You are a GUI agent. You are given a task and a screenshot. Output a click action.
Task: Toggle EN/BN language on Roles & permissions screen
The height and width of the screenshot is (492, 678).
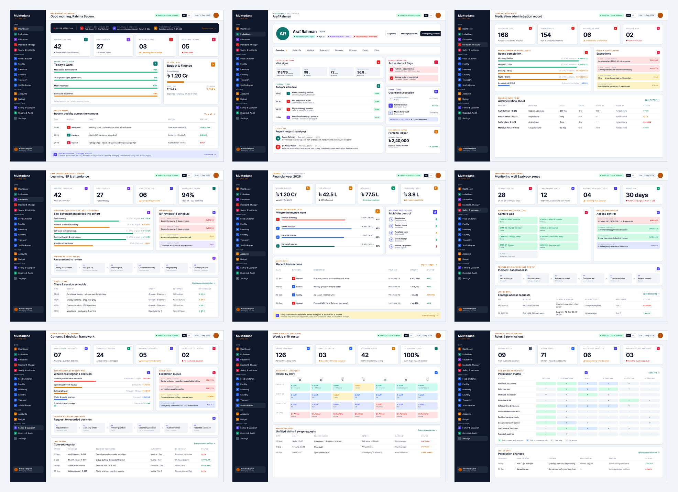tap(631, 336)
